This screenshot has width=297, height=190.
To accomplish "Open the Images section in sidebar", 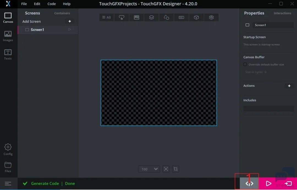I will point(8,36).
